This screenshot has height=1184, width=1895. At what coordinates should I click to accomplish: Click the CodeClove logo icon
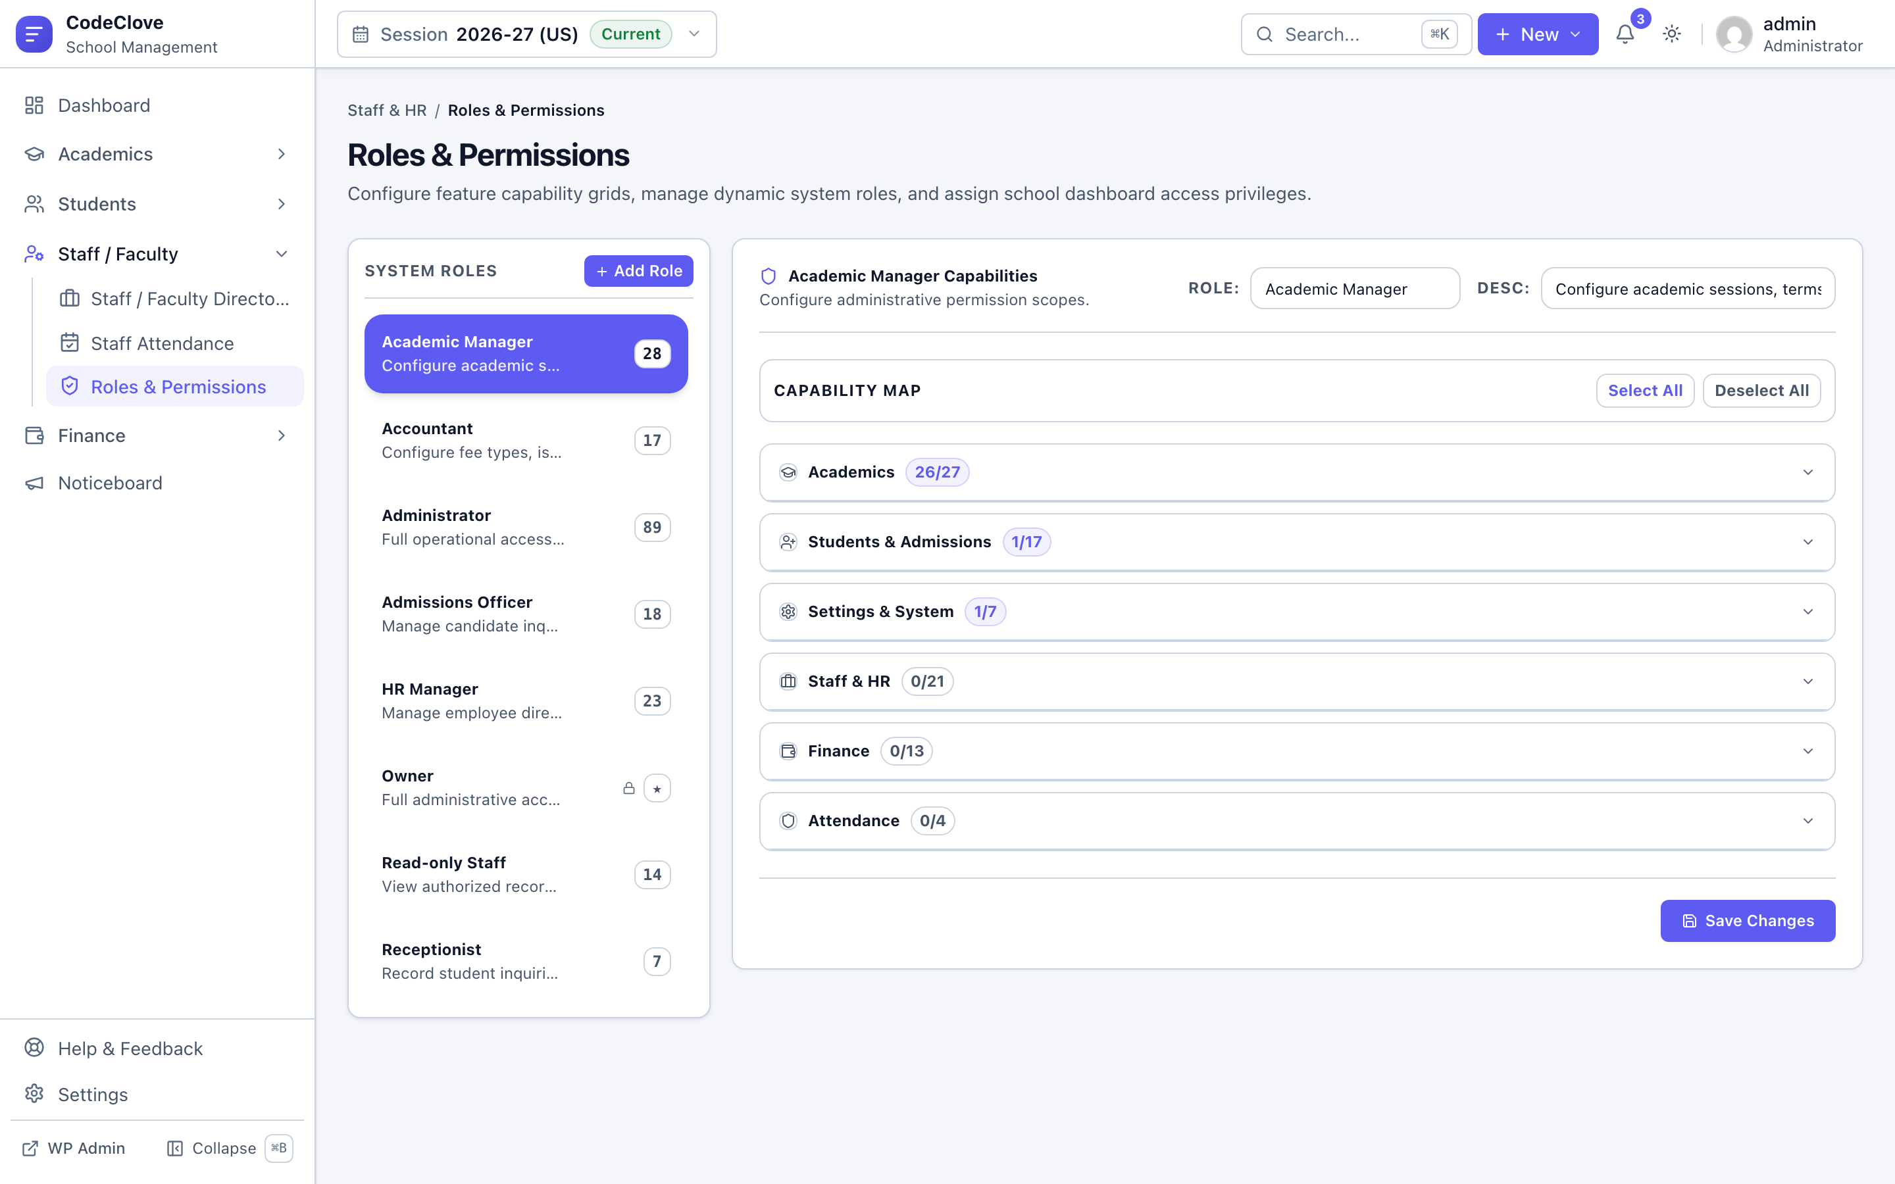[x=34, y=34]
